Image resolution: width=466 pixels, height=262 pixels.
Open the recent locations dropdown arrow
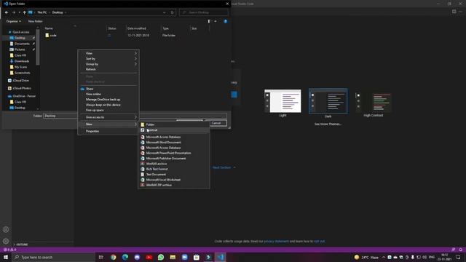pyautogui.click(x=20, y=12)
